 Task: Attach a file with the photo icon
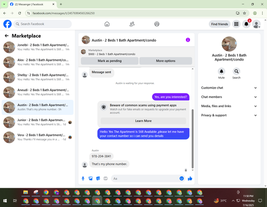tap(91, 178)
